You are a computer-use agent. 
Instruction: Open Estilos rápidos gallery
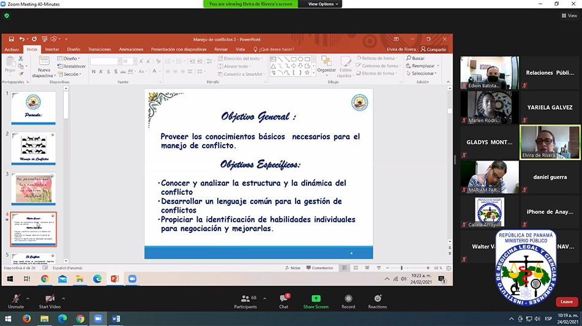[x=345, y=67]
